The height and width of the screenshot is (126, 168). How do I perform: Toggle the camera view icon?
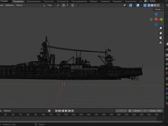pyautogui.click(x=161, y=38)
